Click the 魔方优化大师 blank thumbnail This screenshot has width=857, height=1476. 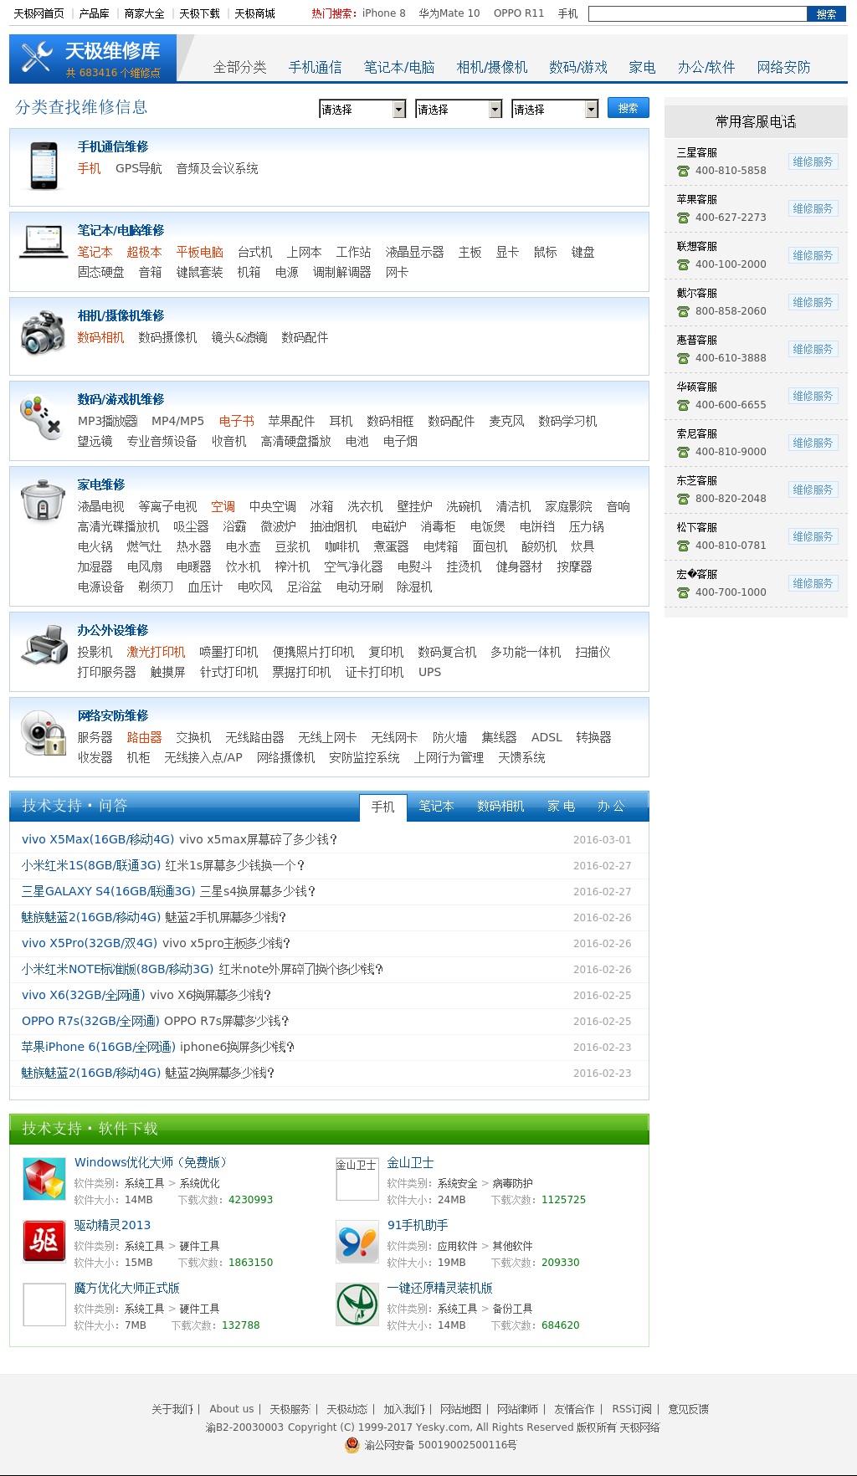click(44, 1304)
